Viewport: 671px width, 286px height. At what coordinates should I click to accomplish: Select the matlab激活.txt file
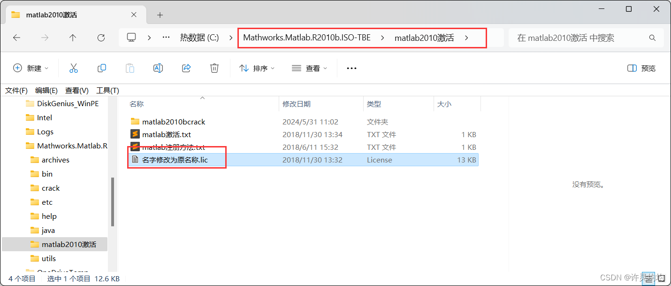point(167,134)
